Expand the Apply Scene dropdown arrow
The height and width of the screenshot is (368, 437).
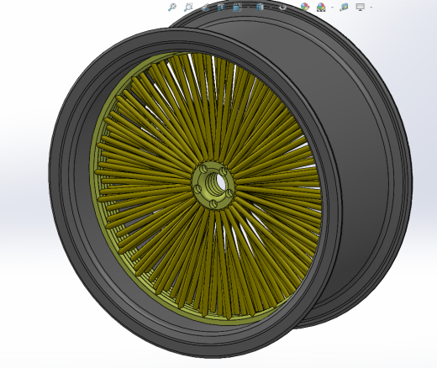click(332, 8)
